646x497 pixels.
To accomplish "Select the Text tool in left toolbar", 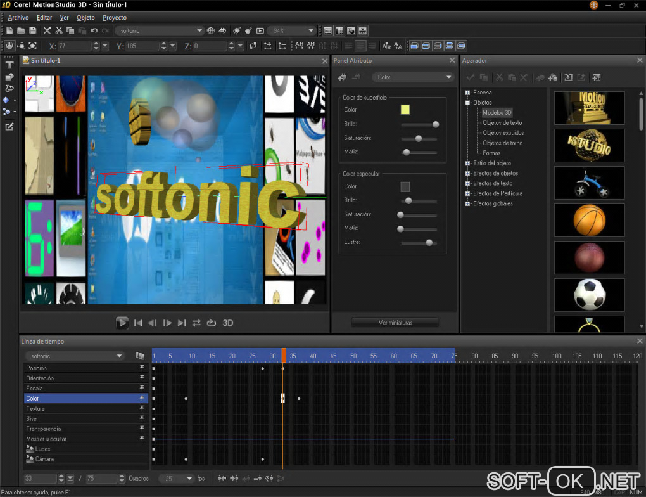I will click(x=9, y=65).
